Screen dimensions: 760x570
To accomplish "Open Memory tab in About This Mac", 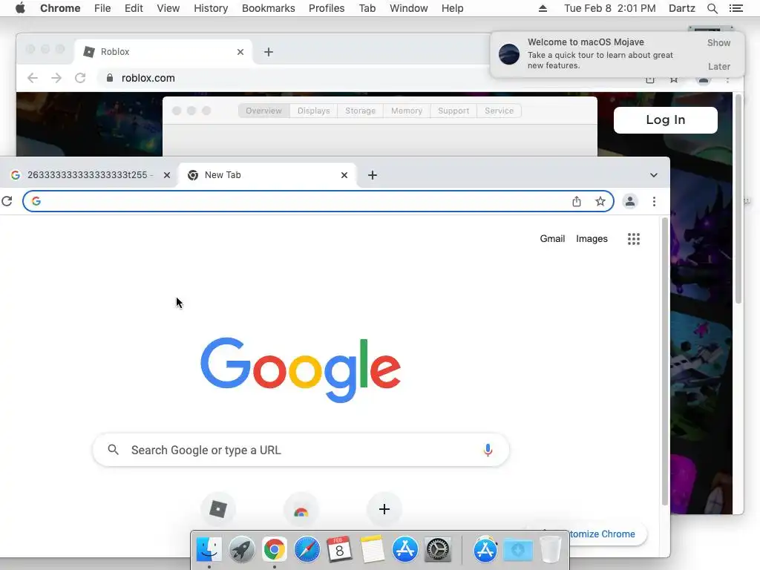I will click(x=407, y=111).
